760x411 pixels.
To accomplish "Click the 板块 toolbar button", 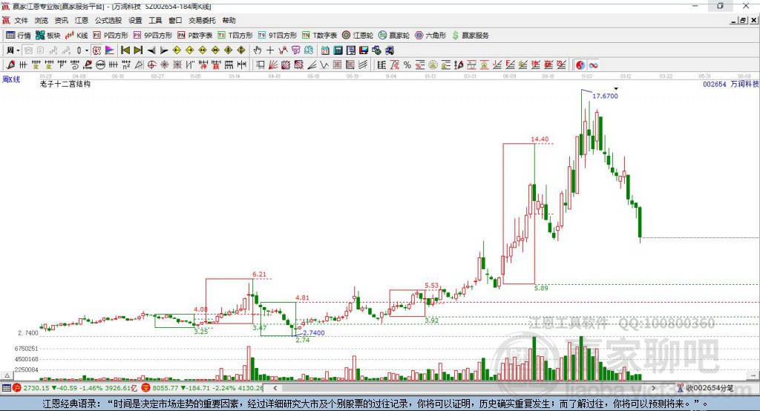I will point(47,36).
